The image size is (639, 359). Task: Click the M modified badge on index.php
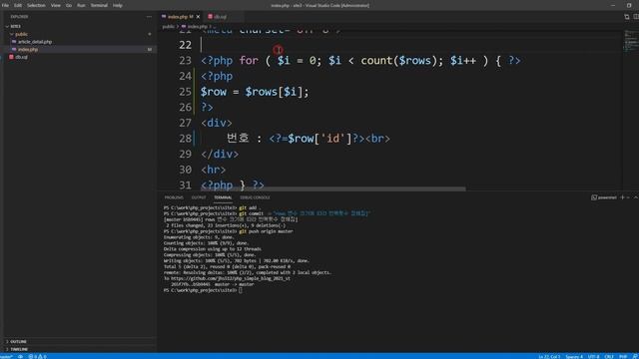[149, 49]
